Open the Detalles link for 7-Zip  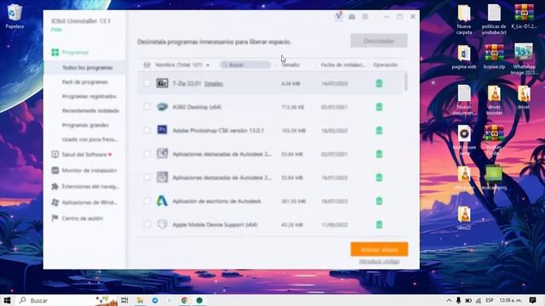[x=214, y=84]
